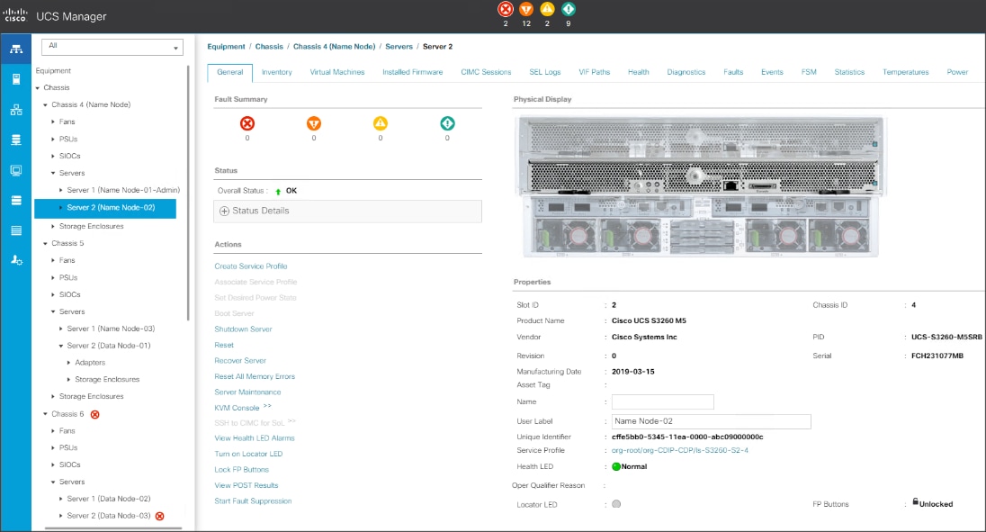Image resolution: width=986 pixels, height=532 pixels.
Task: Click Turn on Locator LED
Action: [248, 454]
